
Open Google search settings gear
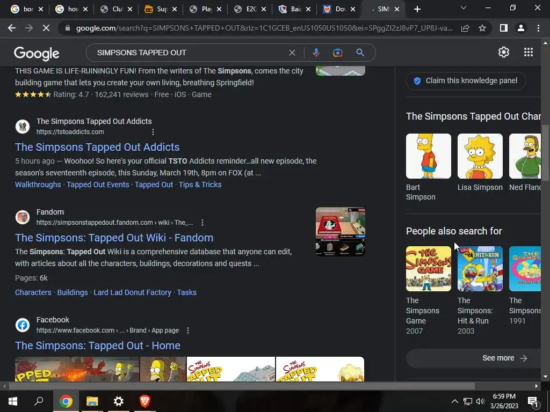pos(504,52)
